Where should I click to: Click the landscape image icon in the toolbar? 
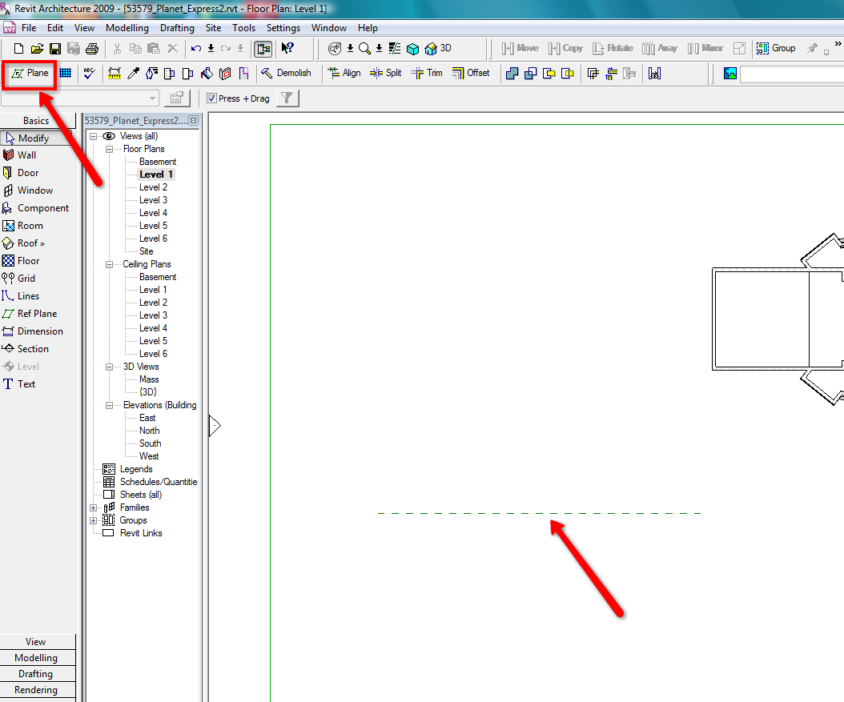[730, 74]
